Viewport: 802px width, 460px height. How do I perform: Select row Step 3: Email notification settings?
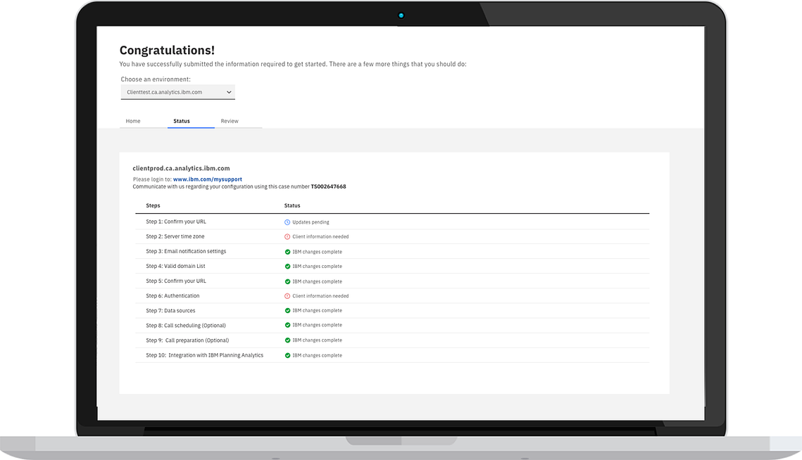point(392,252)
